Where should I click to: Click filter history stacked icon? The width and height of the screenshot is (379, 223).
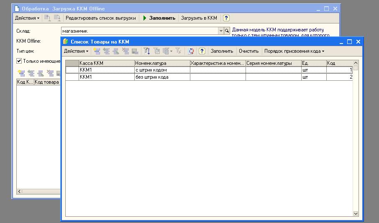click(x=166, y=51)
